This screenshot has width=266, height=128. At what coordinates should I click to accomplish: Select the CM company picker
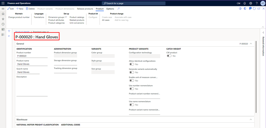(238, 3)
